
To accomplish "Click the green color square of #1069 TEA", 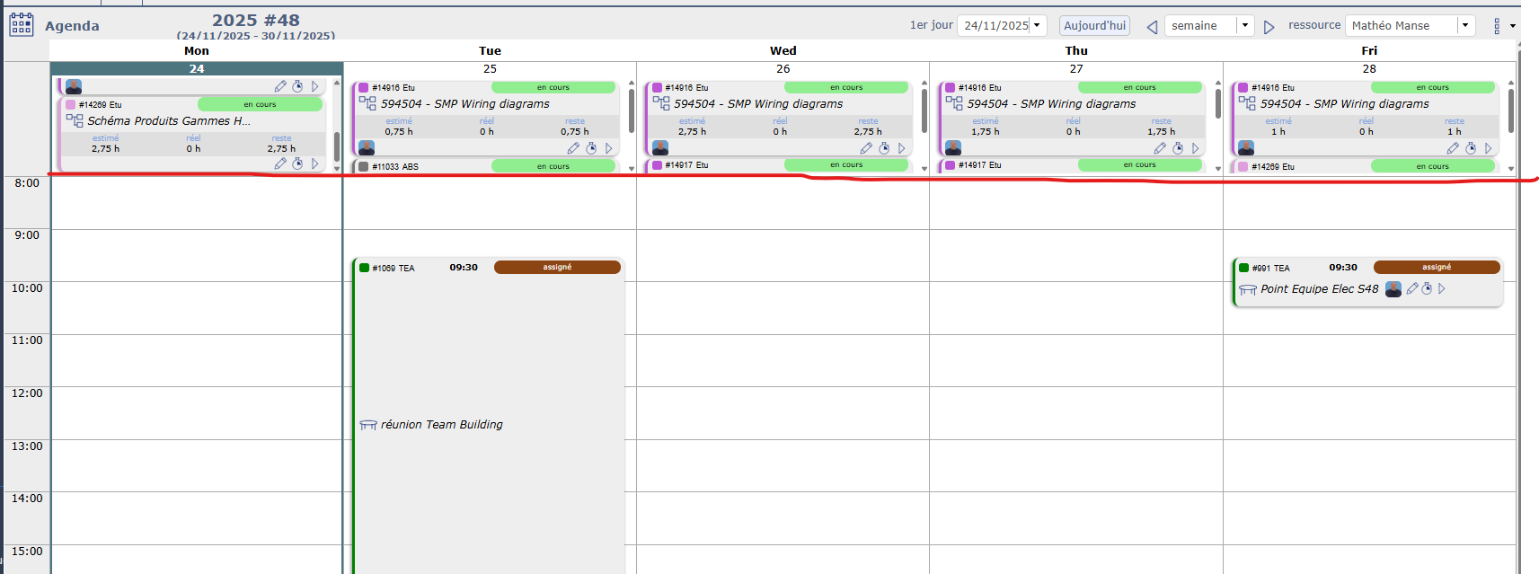I will (364, 268).
